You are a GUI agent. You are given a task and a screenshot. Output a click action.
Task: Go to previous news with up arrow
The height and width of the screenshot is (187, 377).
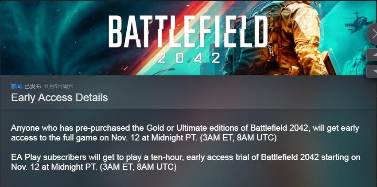click(373, 55)
